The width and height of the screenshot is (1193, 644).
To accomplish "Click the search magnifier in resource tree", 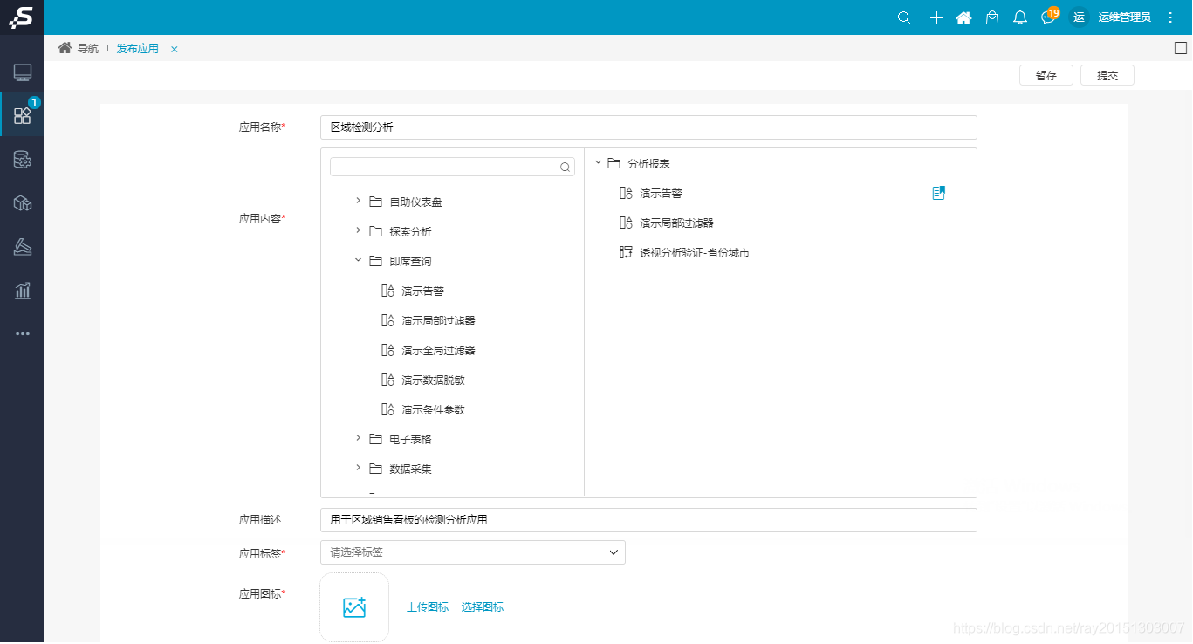I will tap(566, 167).
